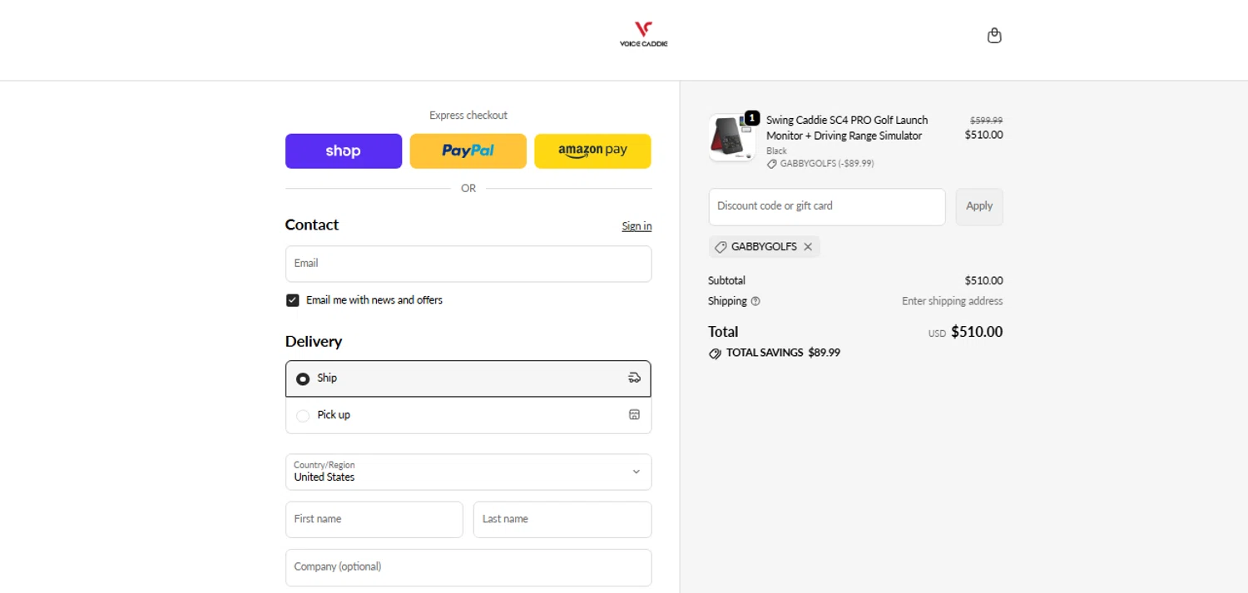Click the Company (optional) field

(x=468, y=567)
